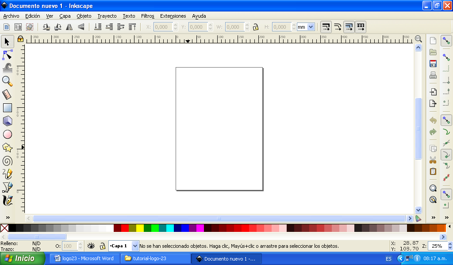Flip selection horizontally
453x265 pixels.
coord(69,27)
